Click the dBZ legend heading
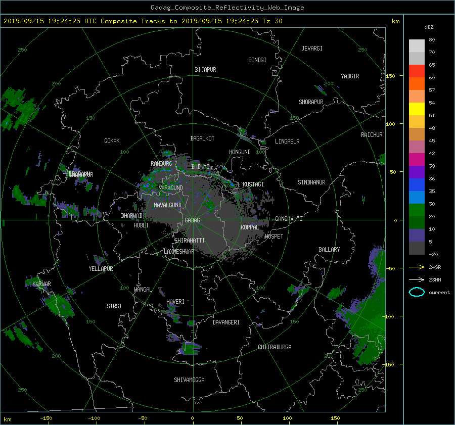 pos(429,27)
